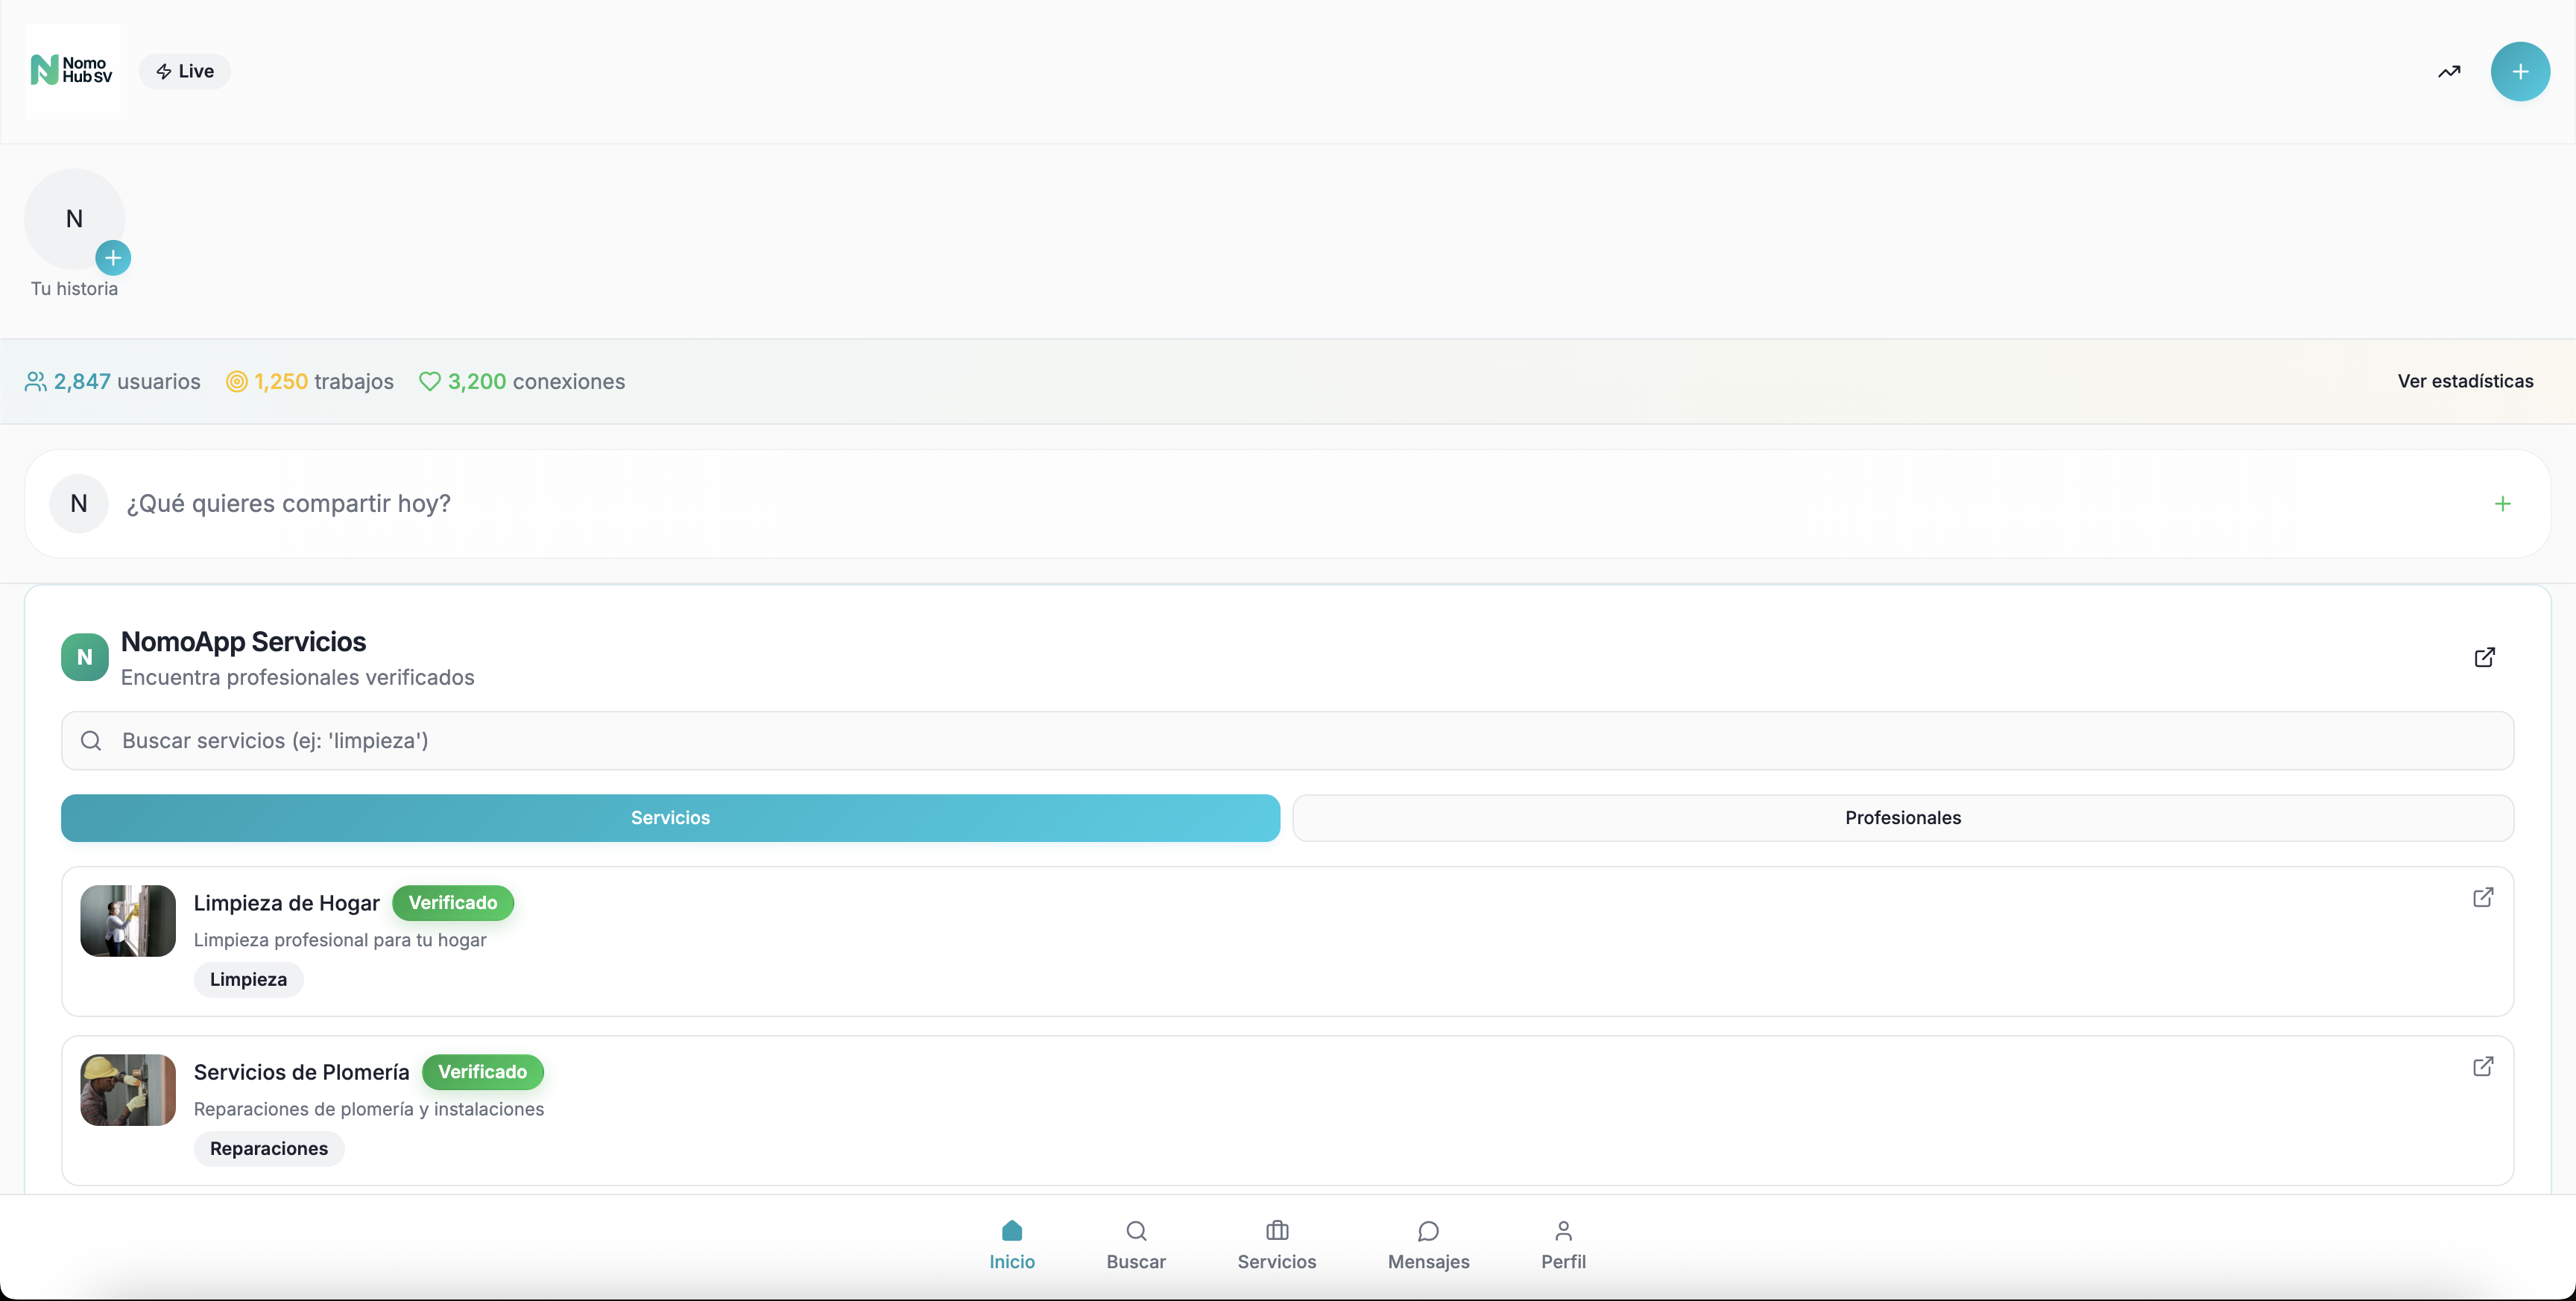Click the green plus in share box

click(2502, 504)
